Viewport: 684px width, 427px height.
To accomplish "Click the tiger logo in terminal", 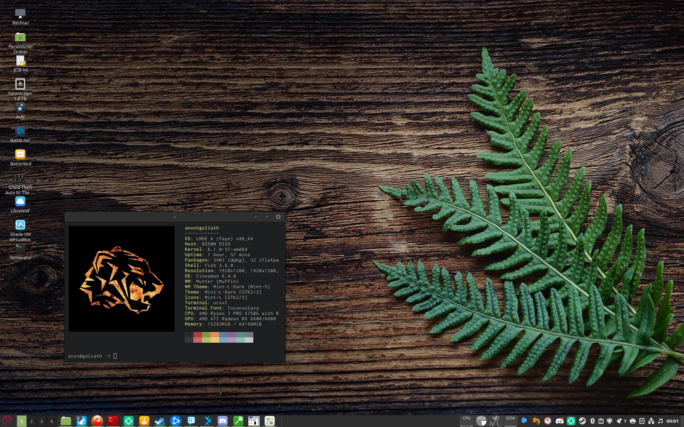I will tap(121, 279).
